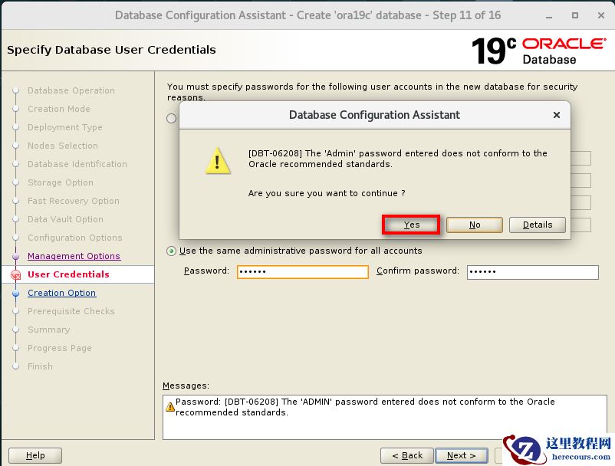This screenshot has width=615, height=466.
Task: Click 'Fast Recovery Option' step text
Action: (74, 201)
